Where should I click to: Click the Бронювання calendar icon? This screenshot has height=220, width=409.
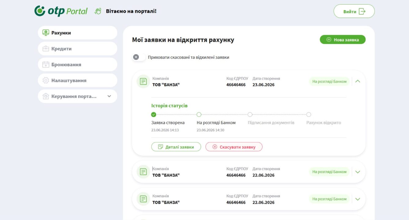(x=46, y=64)
